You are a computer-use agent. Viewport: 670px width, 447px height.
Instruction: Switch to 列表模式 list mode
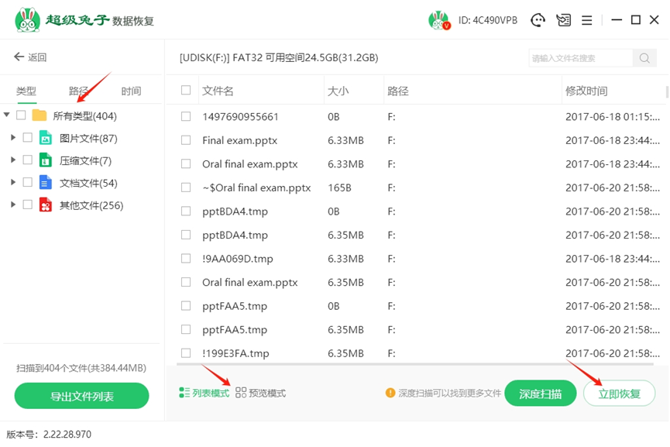click(x=204, y=394)
